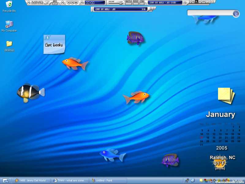245x184 pixels.
Task: Click the yellow note icon in the system tray
Action: pyautogui.click(x=201, y=181)
